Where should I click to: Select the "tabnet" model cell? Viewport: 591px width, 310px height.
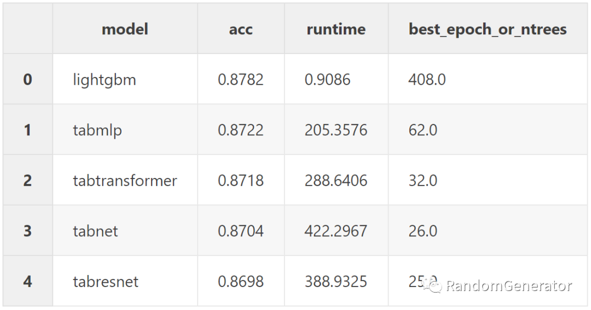point(95,231)
